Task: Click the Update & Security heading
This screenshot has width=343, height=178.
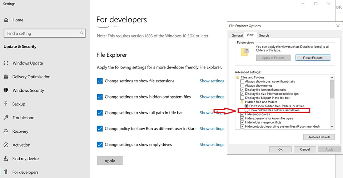Action: pos(20,46)
